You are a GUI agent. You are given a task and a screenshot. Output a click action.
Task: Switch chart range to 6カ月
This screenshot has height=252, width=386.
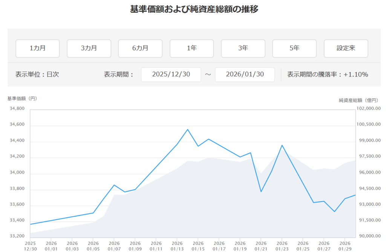pyautogui.click(x=140, y=48)
